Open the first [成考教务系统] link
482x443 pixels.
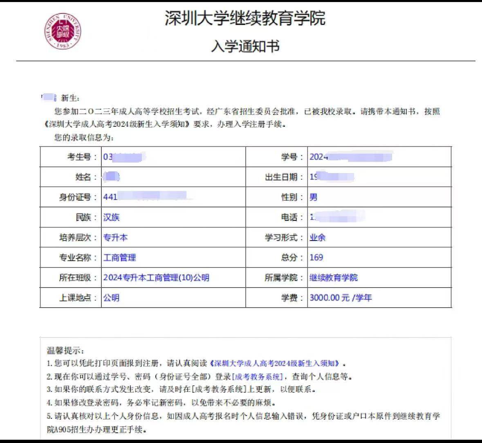(257, 376)
